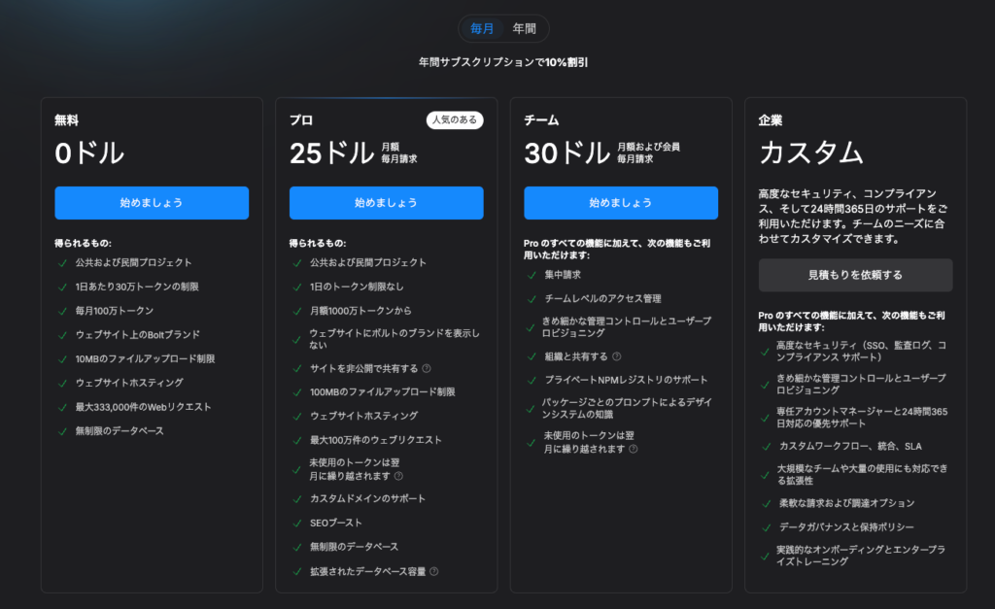Click the 見積もりを依頼する button
Viewport: 995px width, 609px height.
(855, 275)
